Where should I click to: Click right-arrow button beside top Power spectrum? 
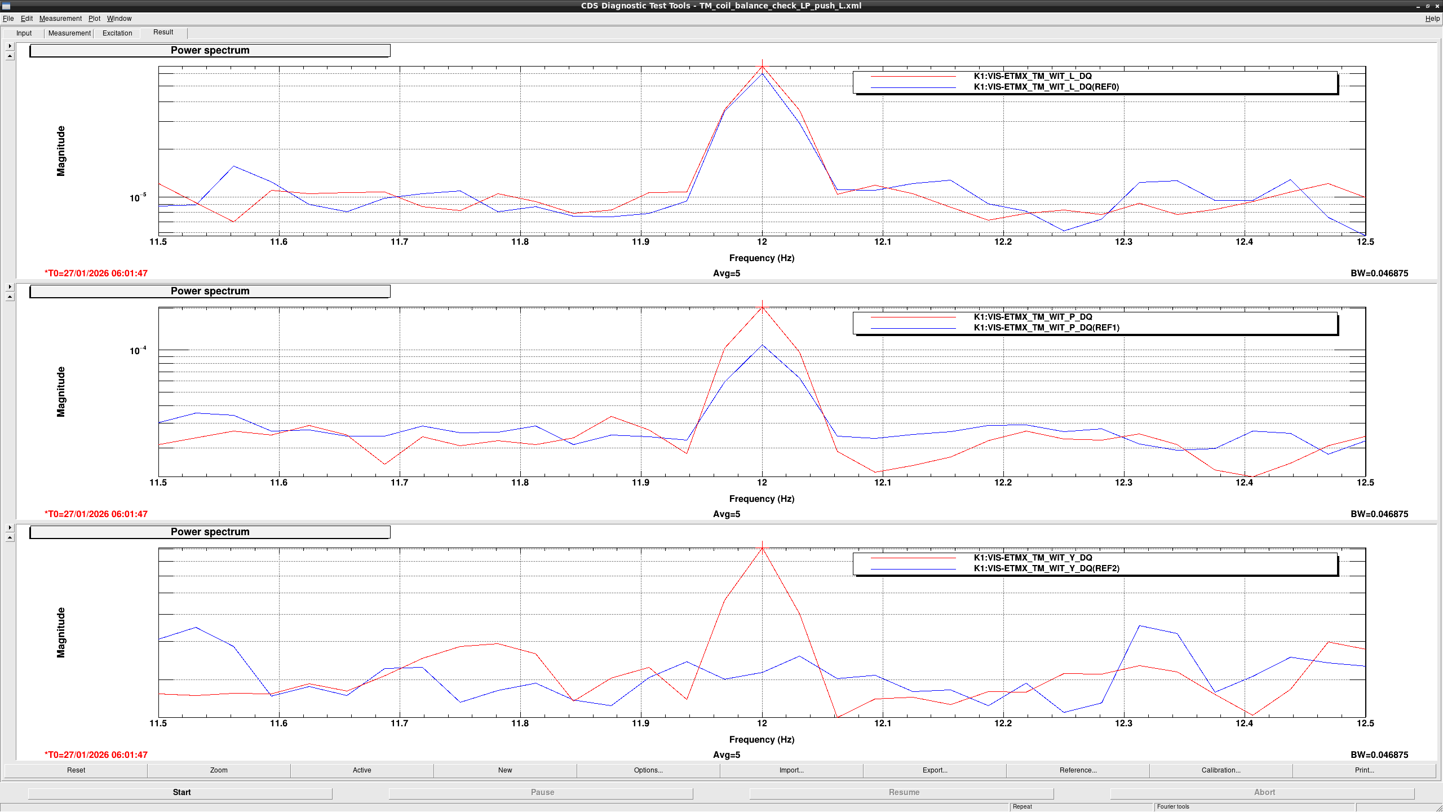pyautogui.click(x=10, y=46)
